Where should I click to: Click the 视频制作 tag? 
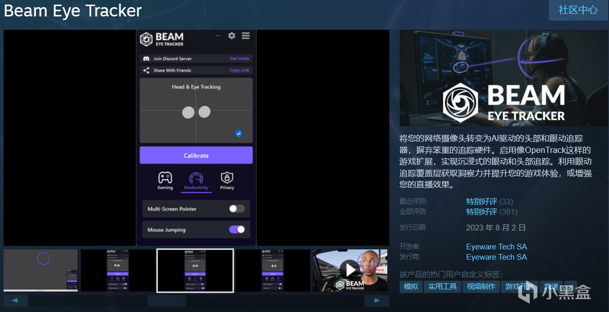pos(481,286)
